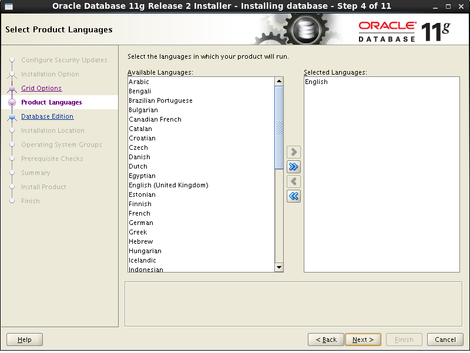Select Bulgarian in Available Languages
Screen dimensions: 470x353
pyautogui.click(x=201, y=110)
